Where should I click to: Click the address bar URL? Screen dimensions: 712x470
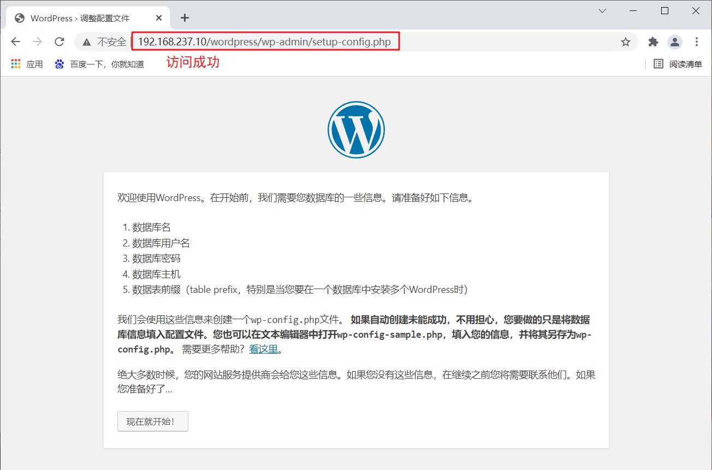click(265, 42)
